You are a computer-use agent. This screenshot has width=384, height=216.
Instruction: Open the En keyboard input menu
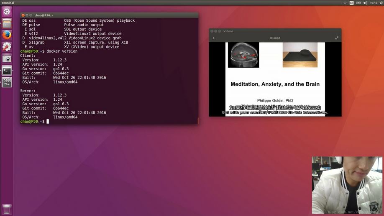(352, 3)
